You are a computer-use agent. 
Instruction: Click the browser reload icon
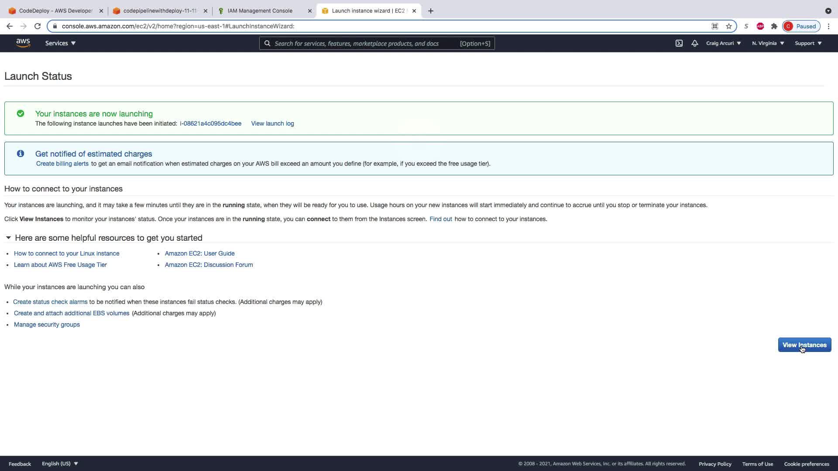38,26
